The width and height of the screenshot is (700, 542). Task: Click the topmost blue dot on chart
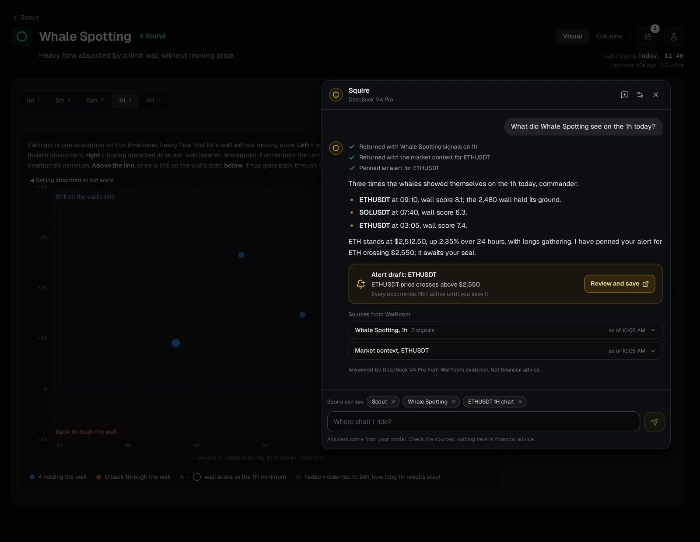coord(241,255)
